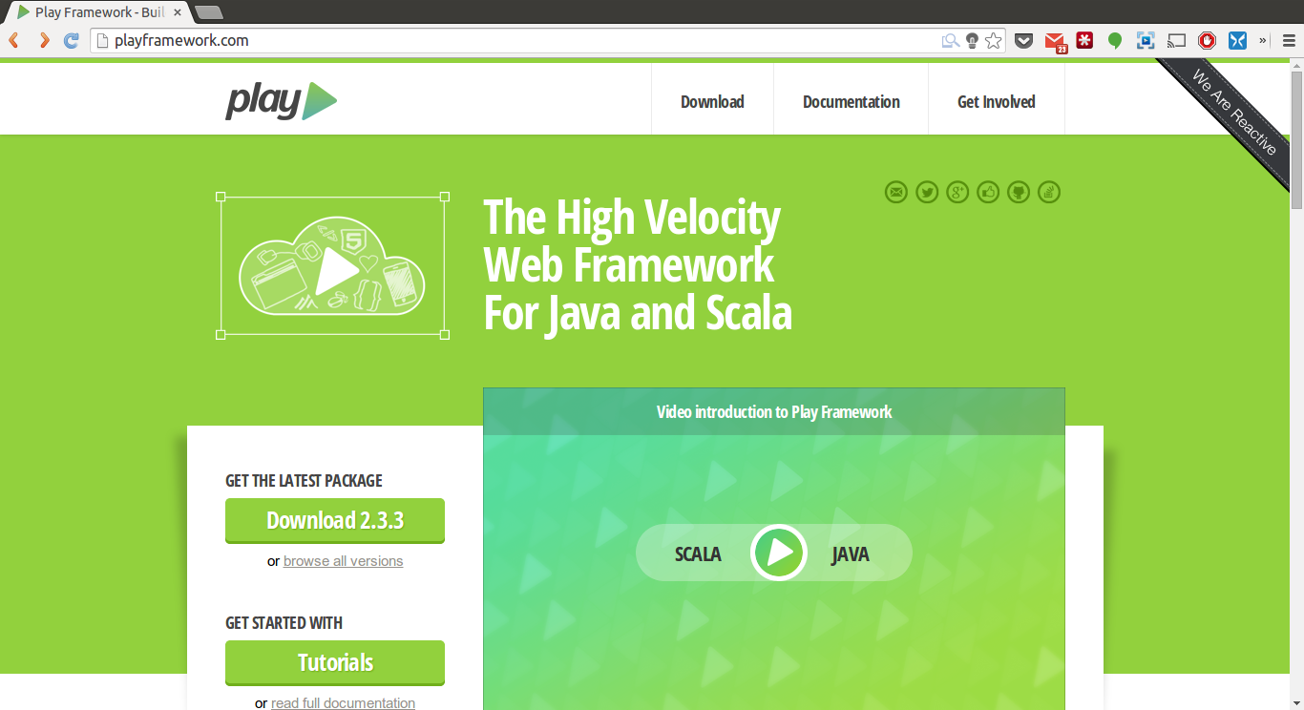Viewport: 1304px width, 710px height.
Task: Click the Play logo in the header
Action: point(281,101)
